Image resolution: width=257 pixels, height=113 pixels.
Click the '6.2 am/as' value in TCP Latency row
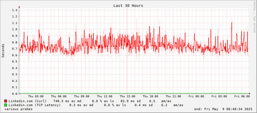point(172,105)
